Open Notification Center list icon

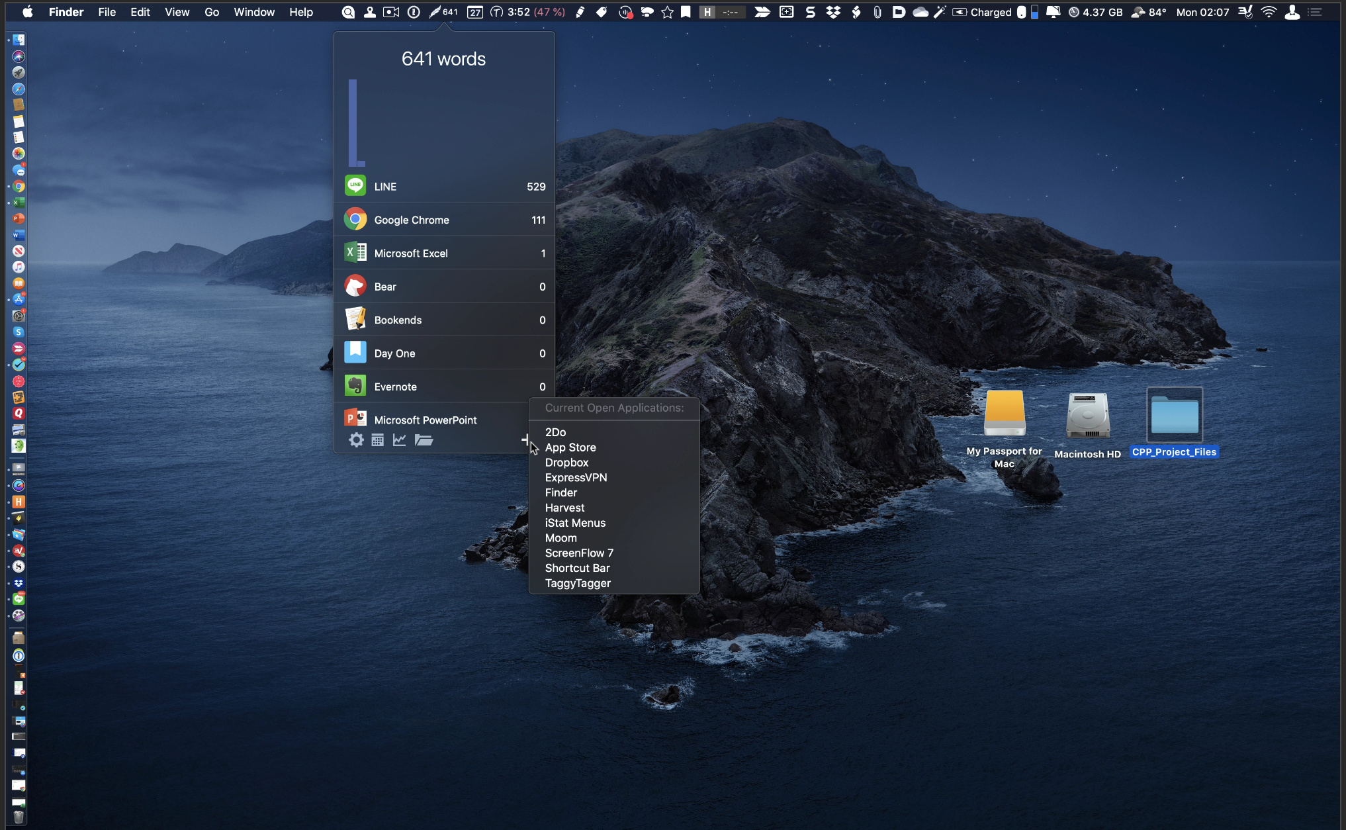point(1314,12)
